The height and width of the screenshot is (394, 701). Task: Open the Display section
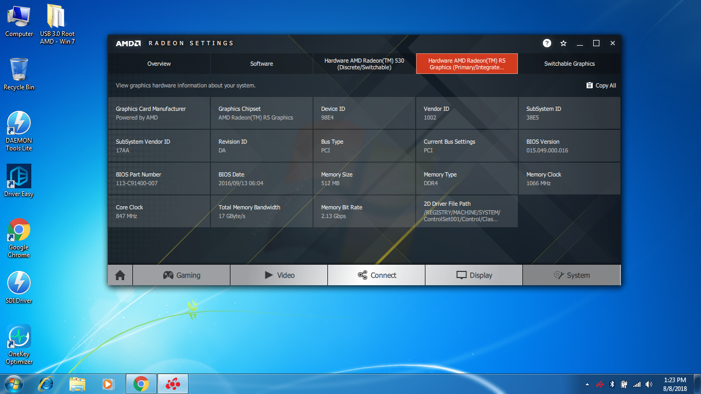click(x=474, y=275)
